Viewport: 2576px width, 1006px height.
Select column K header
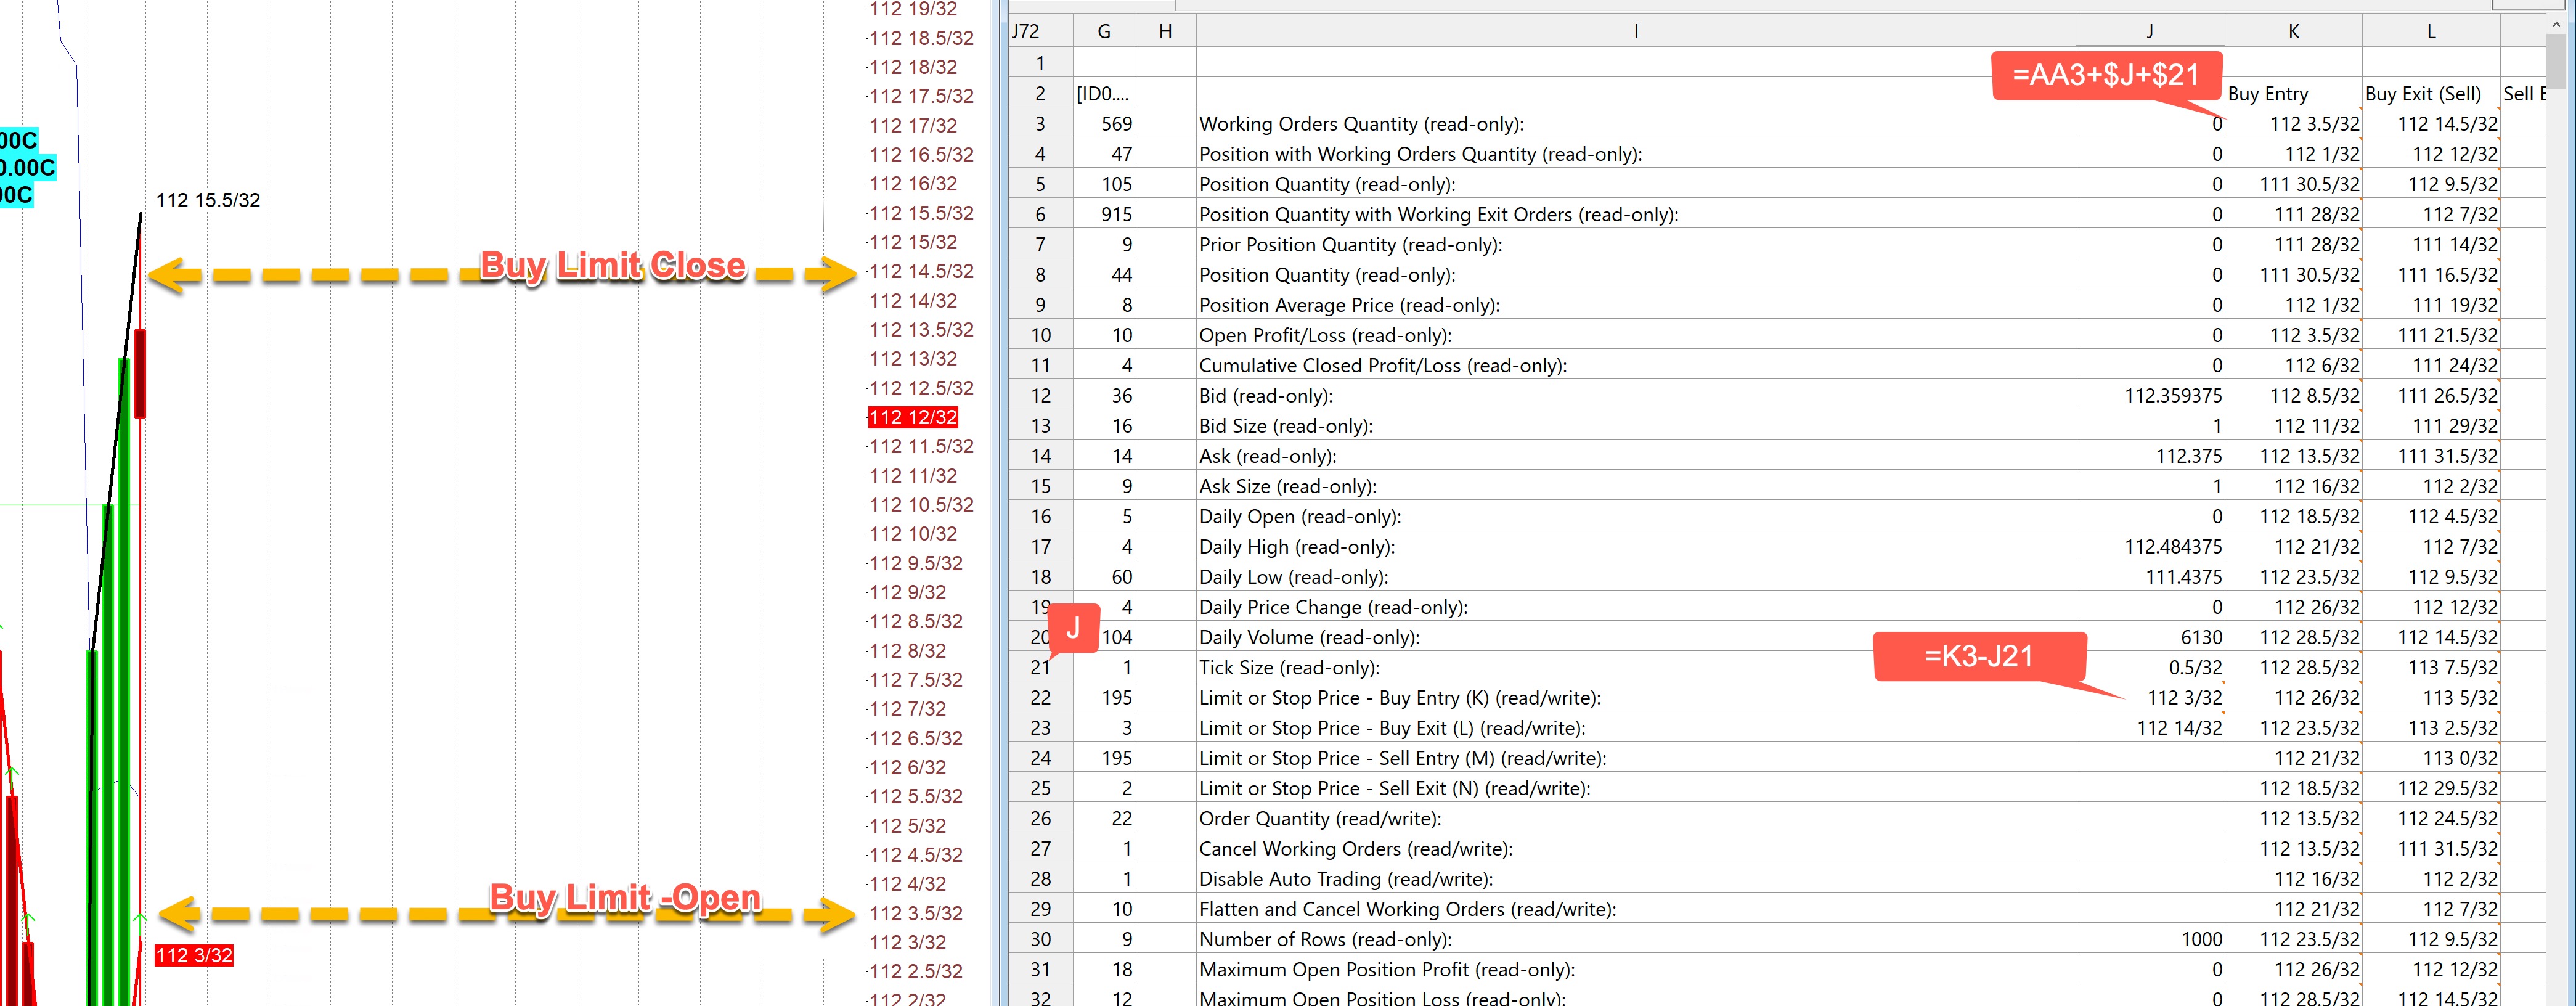click(x=2293, y=31)
